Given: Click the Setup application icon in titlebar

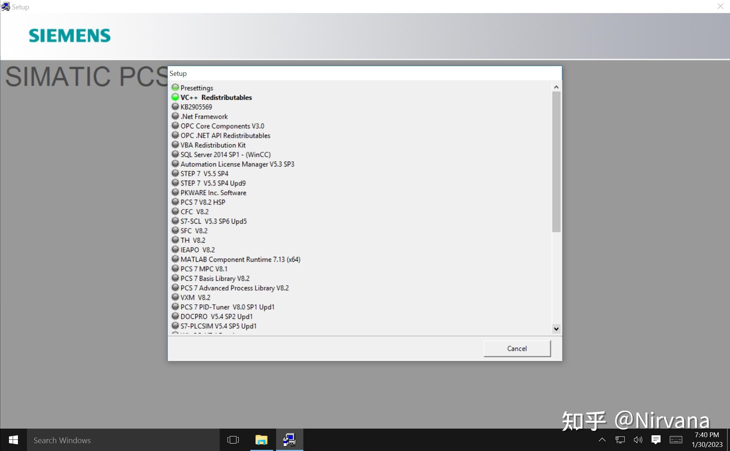Looking at the screenshot, I should pyautogui.click(x=6, y=6).
